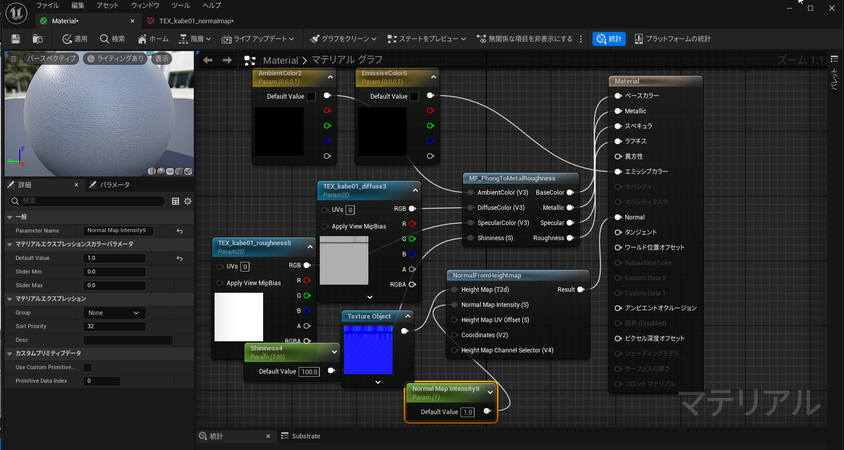844x450 pixels.
Task: Click the Save material icon
Action: [16, 39]
